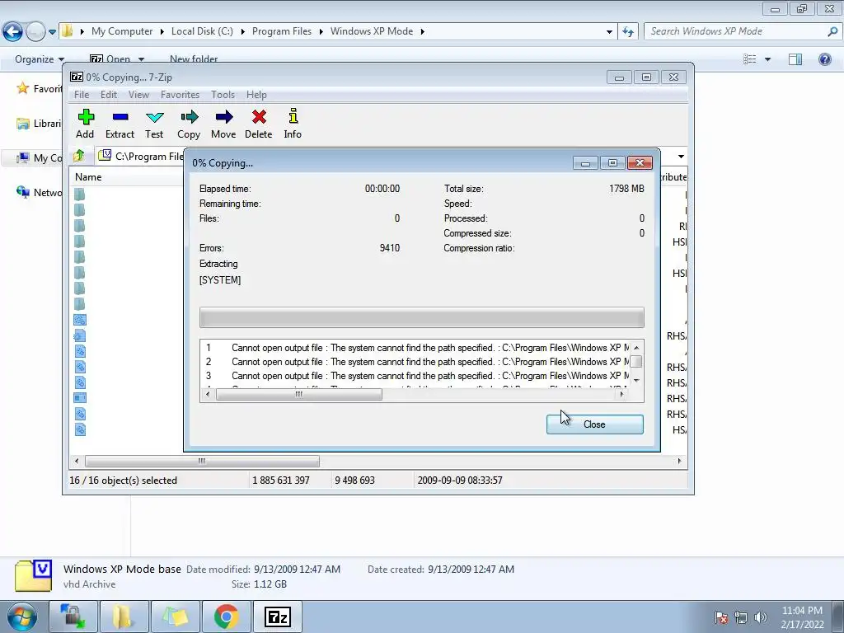Change Explorer view layout icon
This screenshot has width=844, height=633.
pos(750,59)
